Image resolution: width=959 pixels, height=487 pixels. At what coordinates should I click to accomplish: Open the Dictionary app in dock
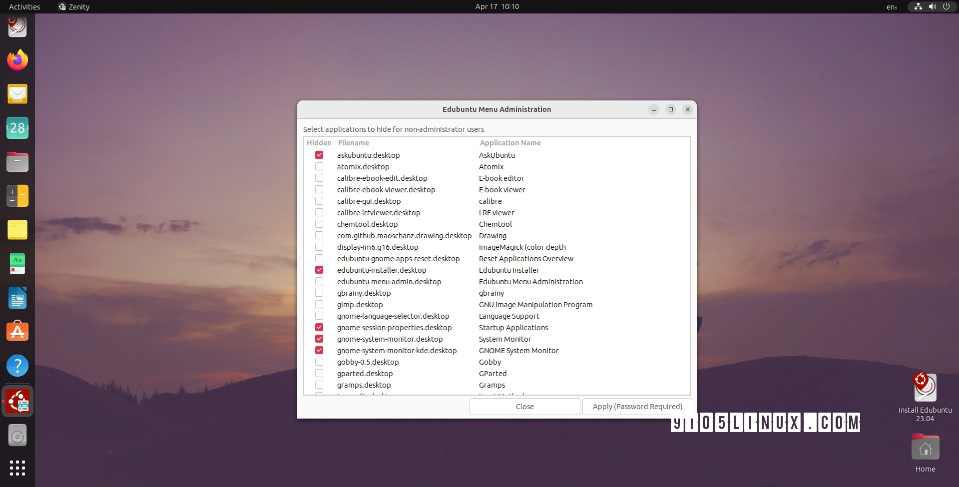(17, 264)
